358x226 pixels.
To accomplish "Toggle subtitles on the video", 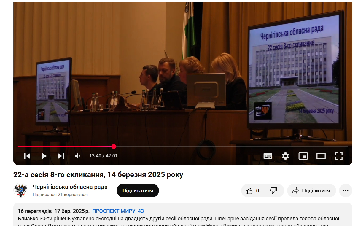I will pyautogui.click(x=268, y=156).
